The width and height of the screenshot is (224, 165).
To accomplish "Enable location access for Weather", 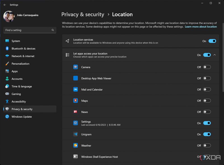I will click(207, 145).
